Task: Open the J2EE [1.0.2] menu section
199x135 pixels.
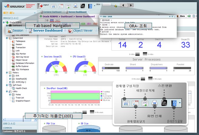Action: click(x=20, y=123)
